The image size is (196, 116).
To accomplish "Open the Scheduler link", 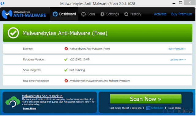I will [x=157, y=108].
